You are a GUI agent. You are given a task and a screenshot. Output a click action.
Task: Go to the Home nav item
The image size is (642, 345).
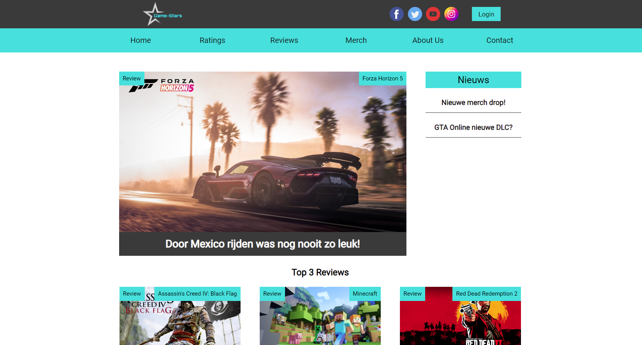141,40
